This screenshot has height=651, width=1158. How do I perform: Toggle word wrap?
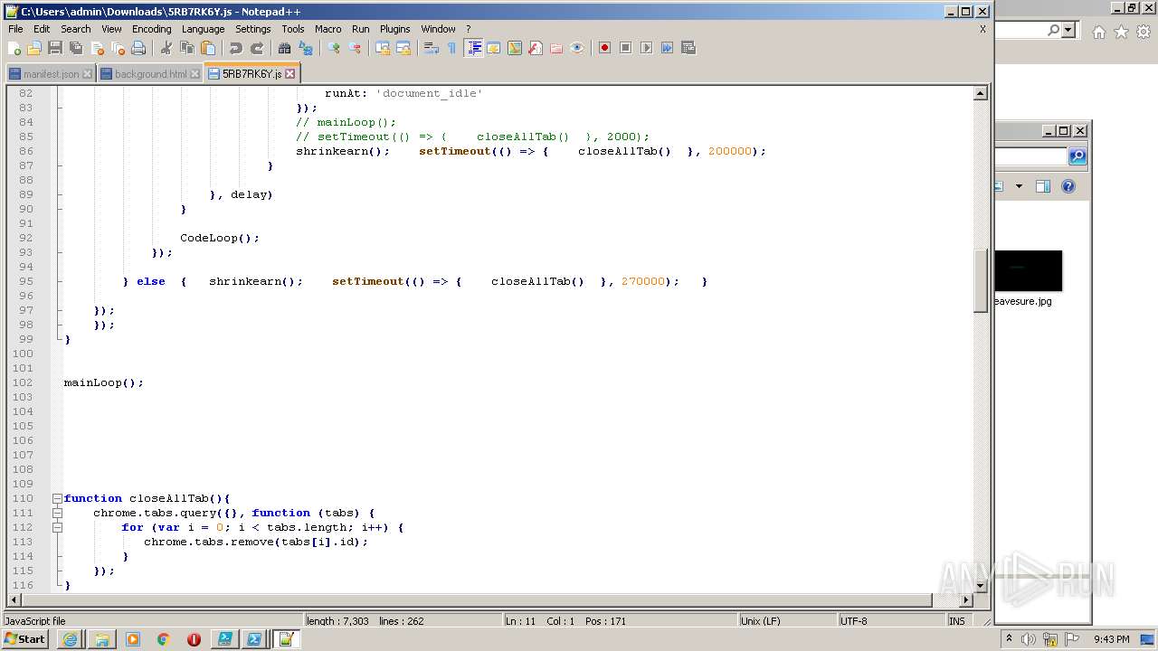click(431, 48)
